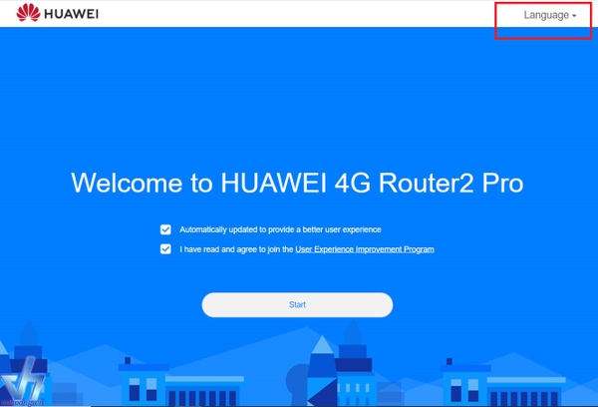The image size is (598, 407).
Task: Click the right-side house illustration with chimney
Action: click(x=464, y=382)
